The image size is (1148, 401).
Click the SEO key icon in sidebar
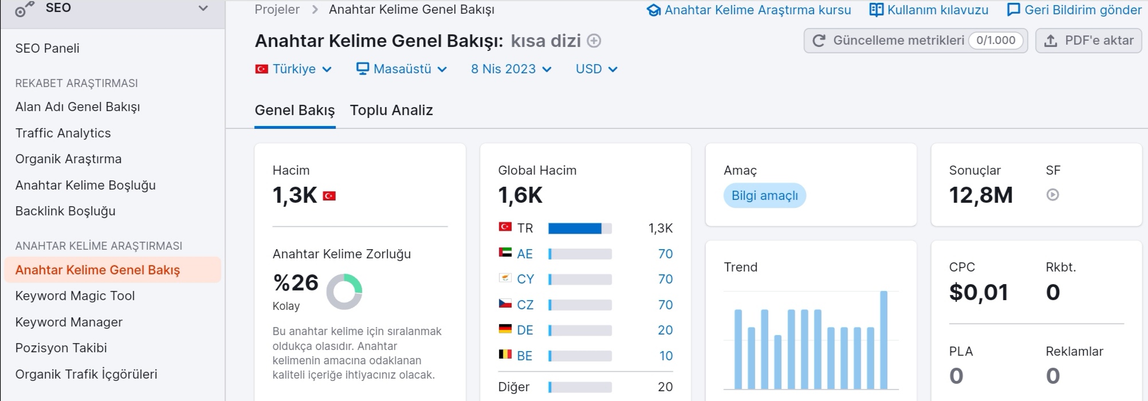(24, 9)
